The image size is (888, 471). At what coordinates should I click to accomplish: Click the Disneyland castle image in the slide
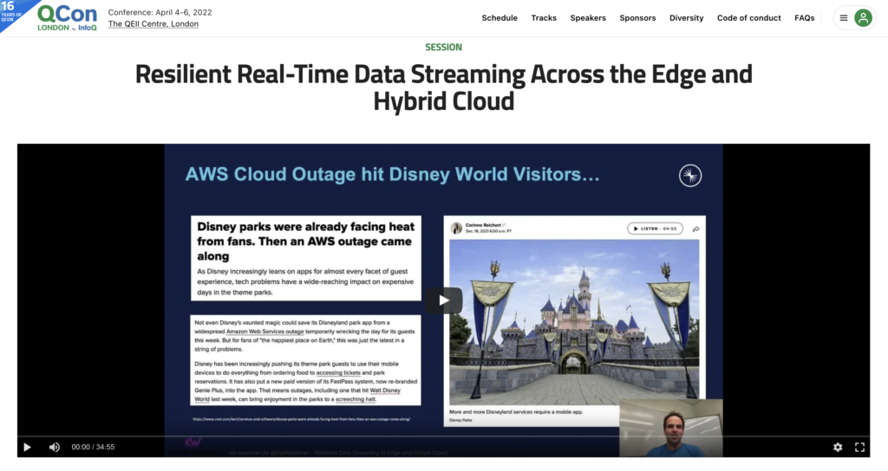[574, 322]
